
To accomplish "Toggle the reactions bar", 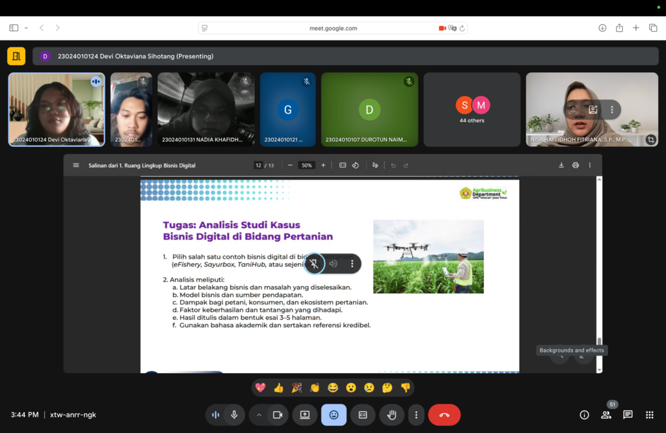I will [334, 415].
